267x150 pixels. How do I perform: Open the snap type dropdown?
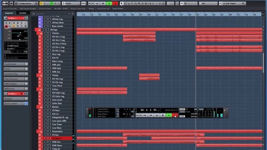pos(190,3)
